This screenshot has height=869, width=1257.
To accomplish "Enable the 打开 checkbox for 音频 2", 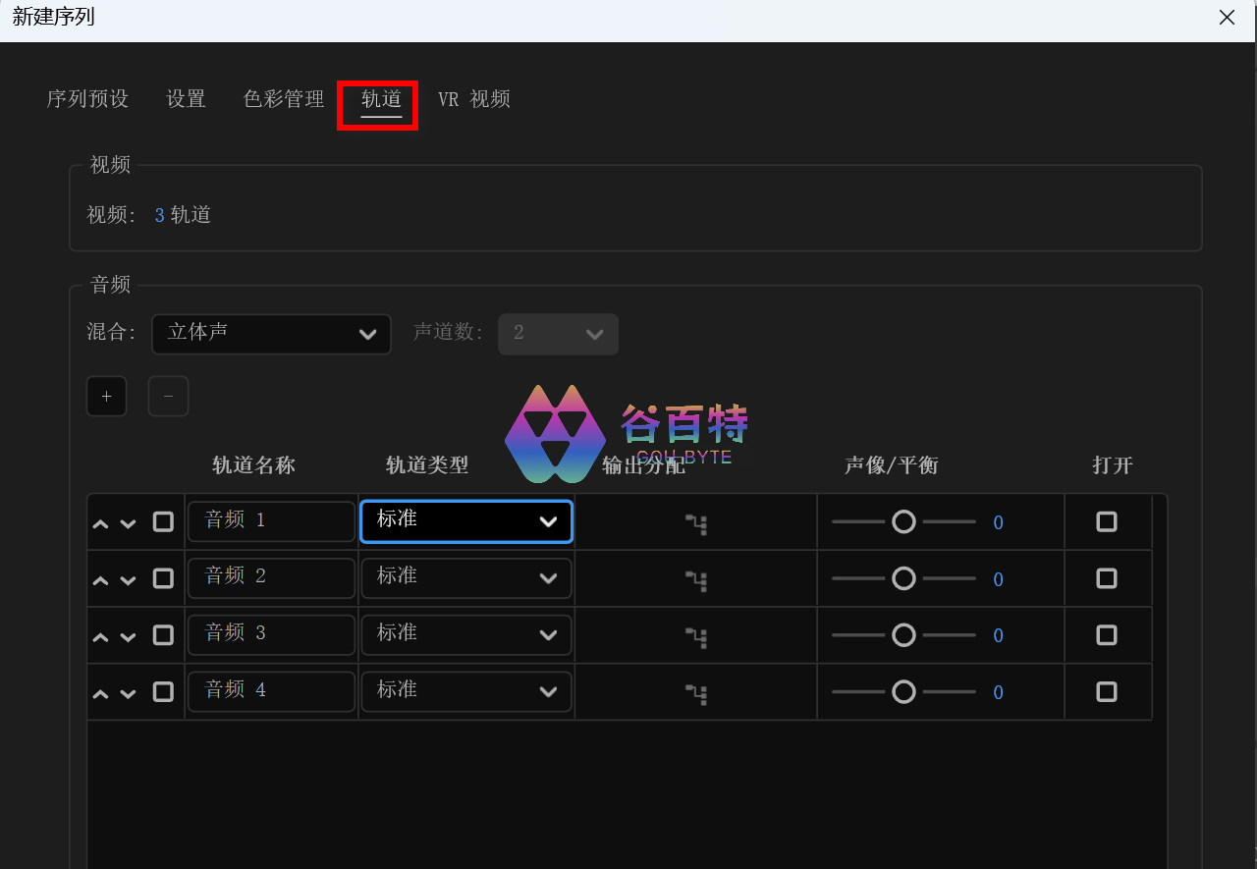I will point(1107,578).
